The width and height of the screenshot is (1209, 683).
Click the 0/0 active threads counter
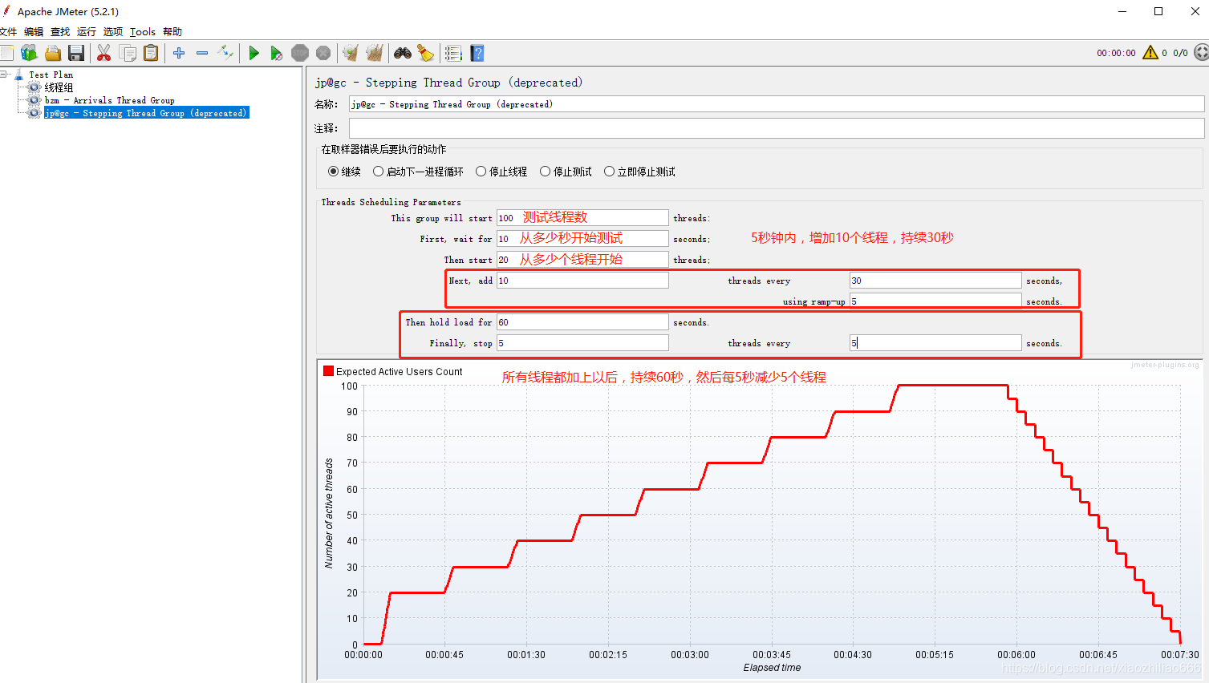pyautogui.click(x=1180, y=53)
